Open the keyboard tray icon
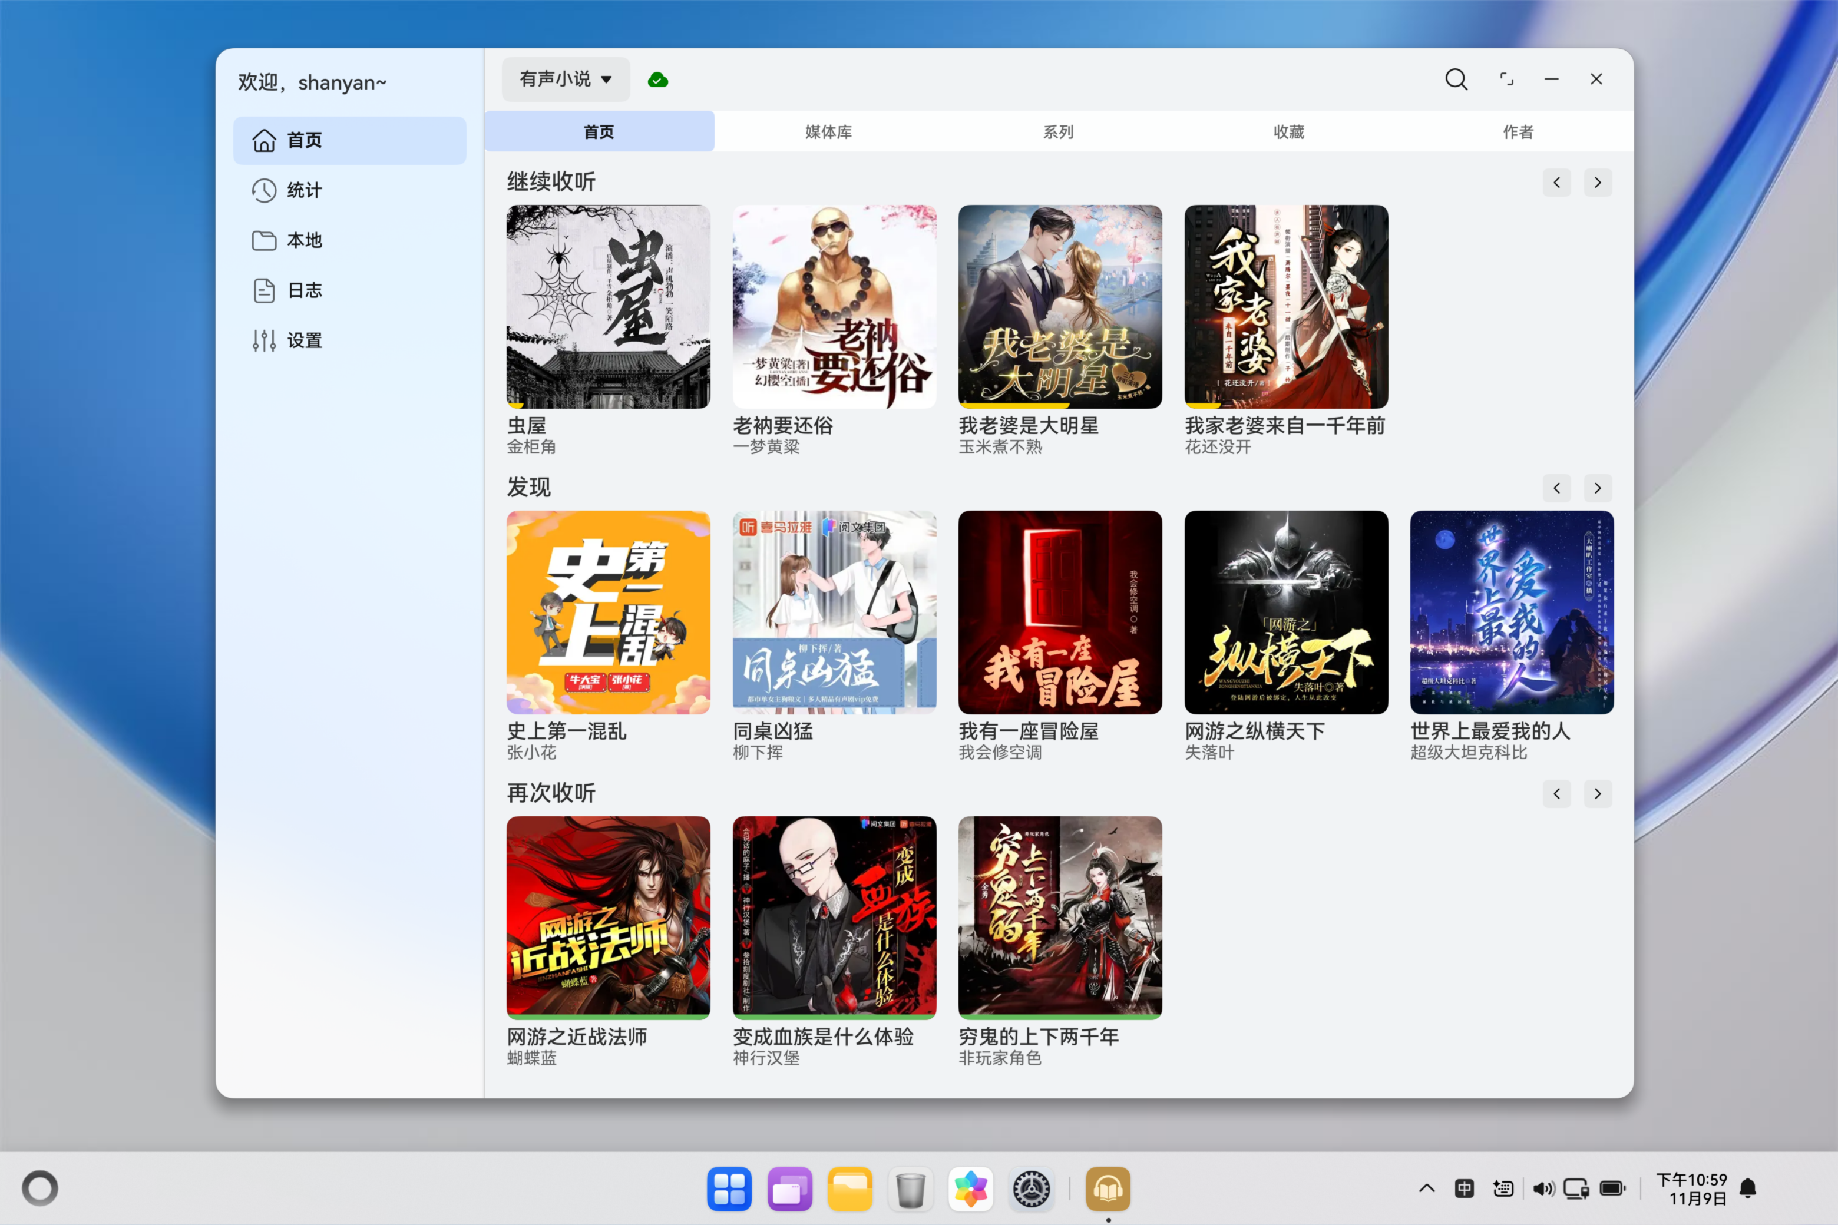The width and height of the screenshot is (1838, 1225). pyautogui.click(x=1503, y=1188)
